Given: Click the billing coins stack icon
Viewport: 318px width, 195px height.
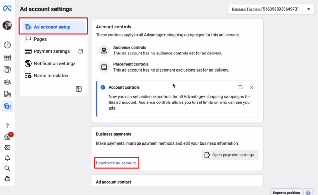Looking at the screenshot, I should [7, 94].
